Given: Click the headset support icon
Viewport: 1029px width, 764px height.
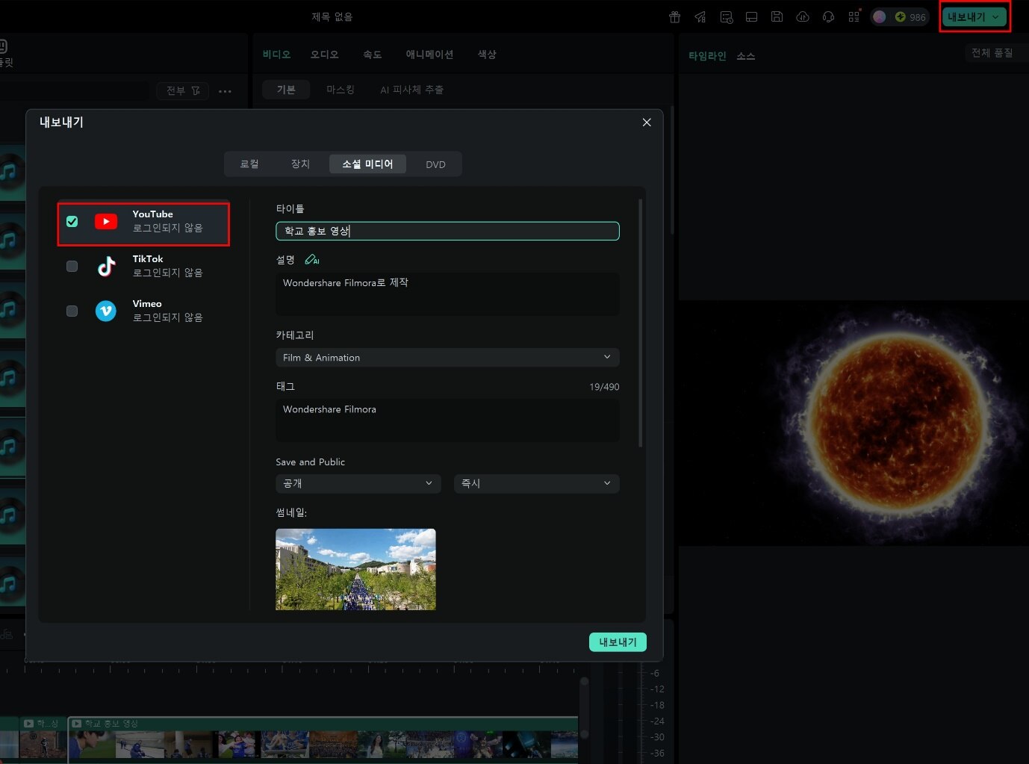Looking at the screenshot, I should [x=828, y=17].
